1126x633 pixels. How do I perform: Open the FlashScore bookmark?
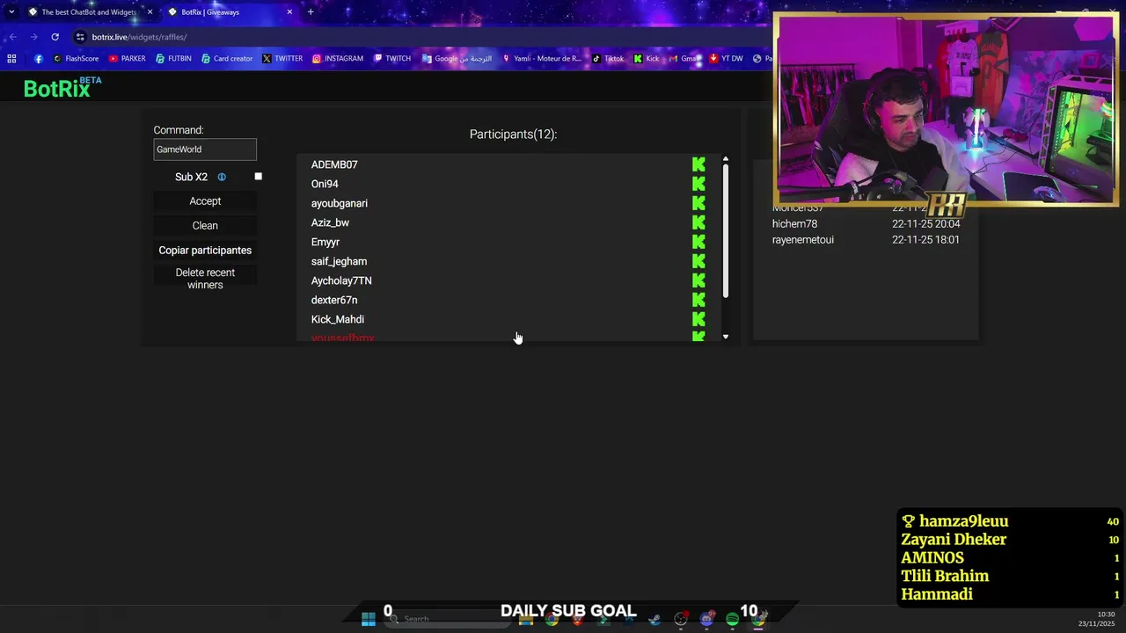(x=76, y=59)
